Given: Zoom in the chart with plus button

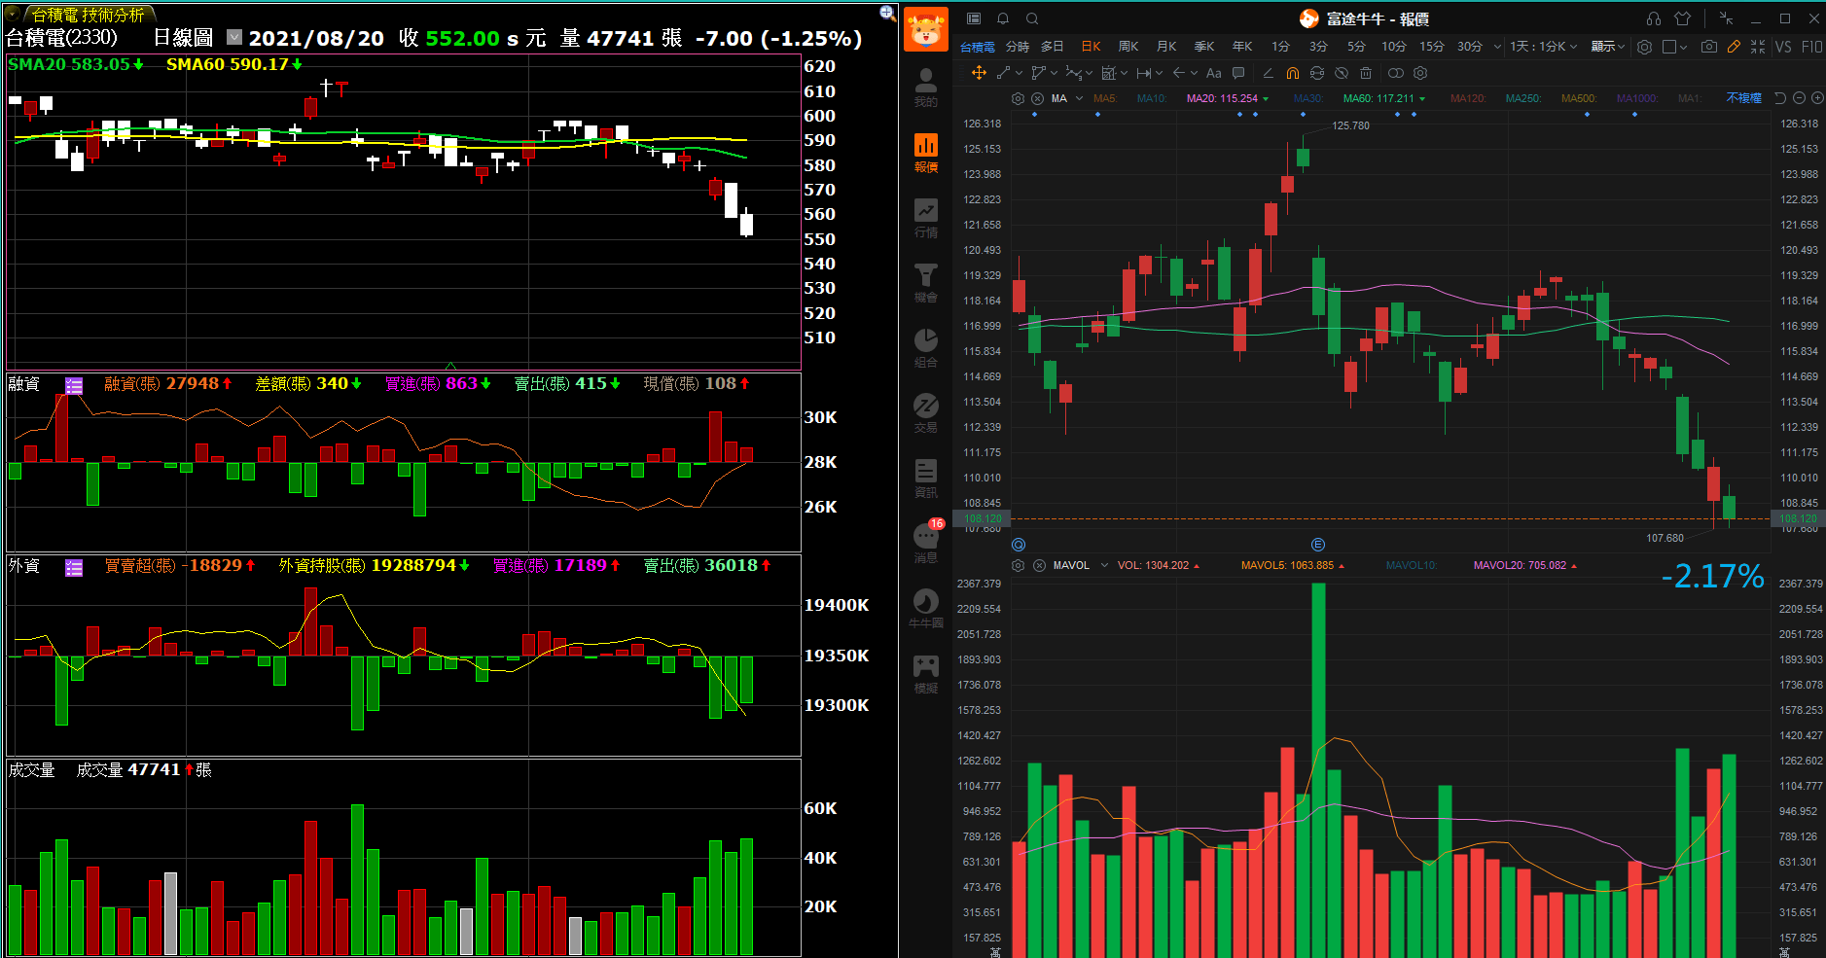Looking at the screenshot, I should pos(1817,98).
